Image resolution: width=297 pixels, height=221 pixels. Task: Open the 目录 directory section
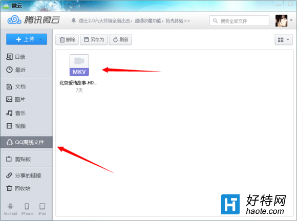tap(26, 57)
